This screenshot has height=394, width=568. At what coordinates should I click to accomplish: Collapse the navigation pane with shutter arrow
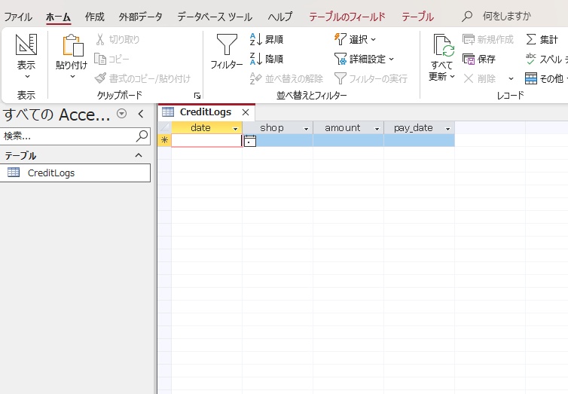(x=141, y=114)
